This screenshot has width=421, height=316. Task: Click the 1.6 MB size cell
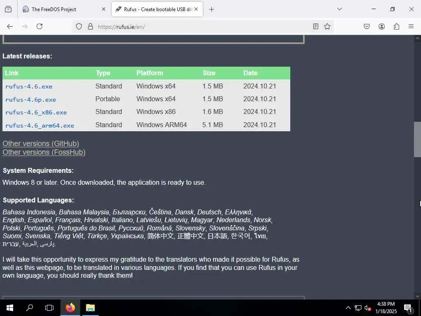(213, 112)
